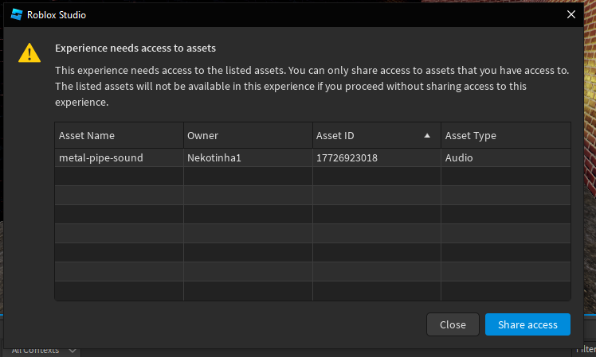The height and width of the screenshot is (357, 596).
Task: Close the Roblox Studio dialog window
Action: (x=571, y=14)
